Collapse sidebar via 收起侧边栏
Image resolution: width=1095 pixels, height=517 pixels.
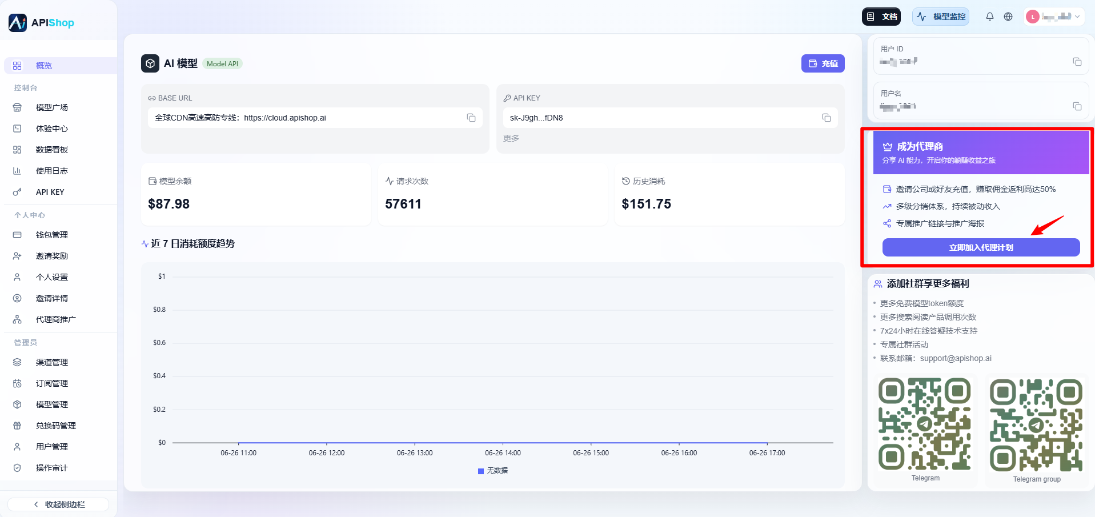58,504
